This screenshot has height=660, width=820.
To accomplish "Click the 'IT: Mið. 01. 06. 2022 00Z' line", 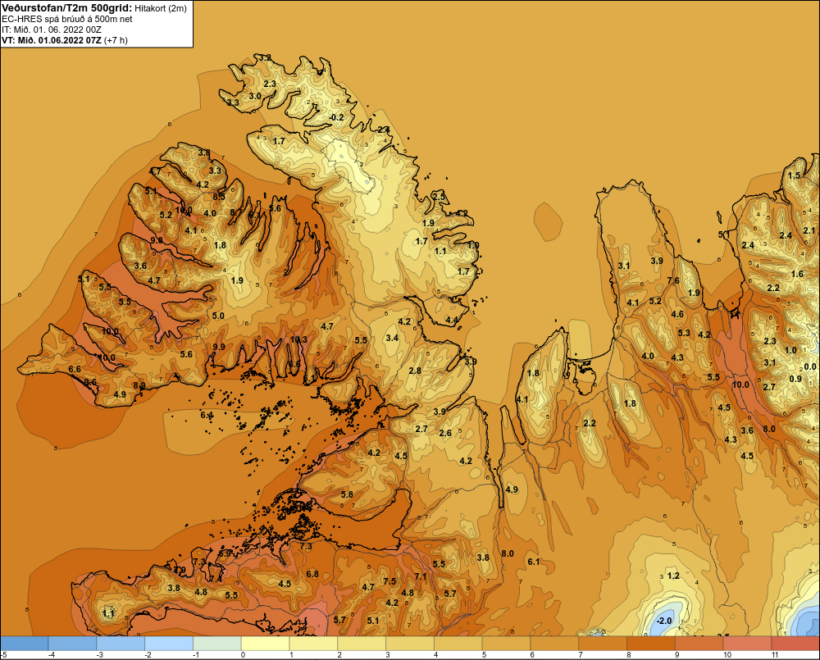I will tap(51, 30).
